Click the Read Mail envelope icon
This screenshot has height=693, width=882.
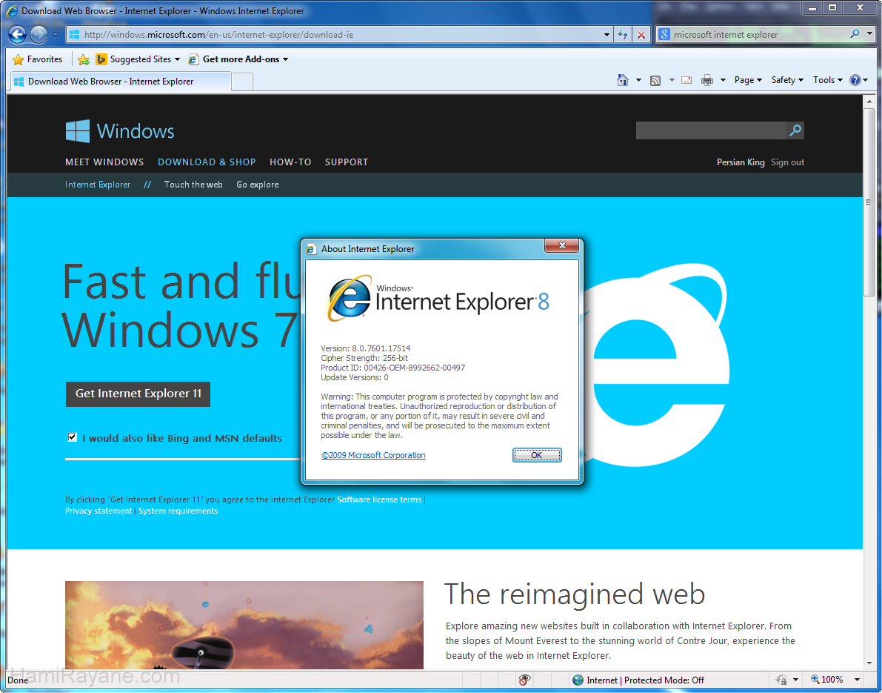pos(686,80)
